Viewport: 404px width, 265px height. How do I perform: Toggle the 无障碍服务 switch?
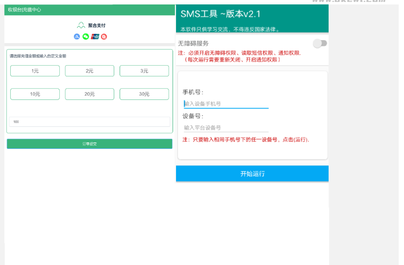click(x=320, y=43)
